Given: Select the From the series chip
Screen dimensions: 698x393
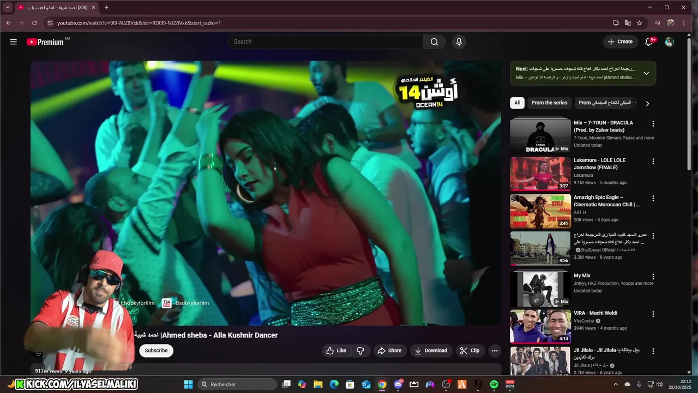Looking at the screenshot, I should tap(550, 103).
